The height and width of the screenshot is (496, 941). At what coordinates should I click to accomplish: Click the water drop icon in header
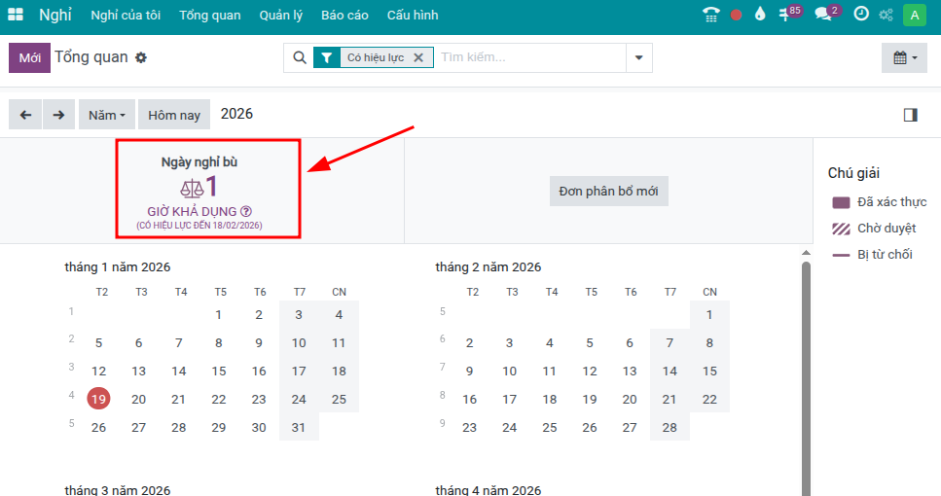click(x=760, y=15)
